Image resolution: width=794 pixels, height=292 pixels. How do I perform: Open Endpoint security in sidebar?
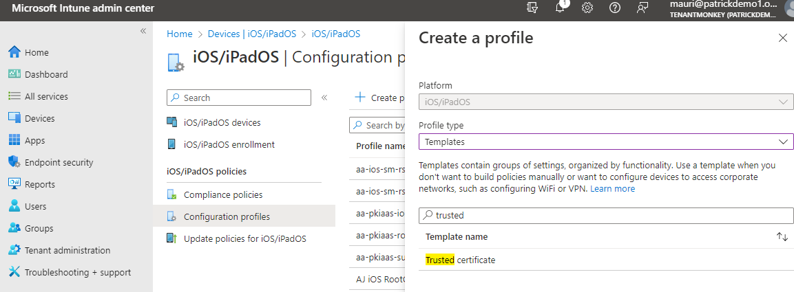coord(59,162)
